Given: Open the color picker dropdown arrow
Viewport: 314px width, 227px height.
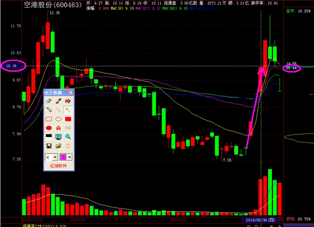Looking at the screenshot, I should [69, 157].
